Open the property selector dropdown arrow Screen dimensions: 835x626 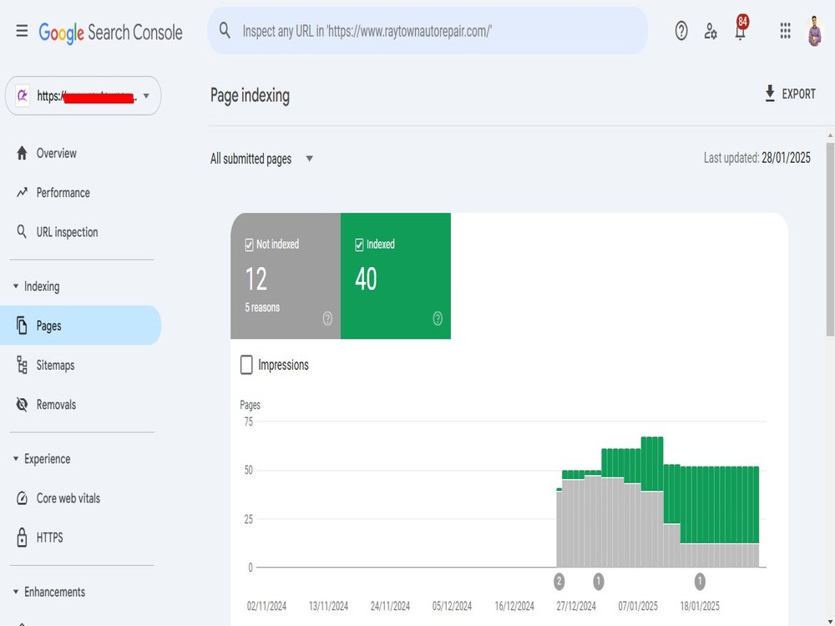click(146, 96)
